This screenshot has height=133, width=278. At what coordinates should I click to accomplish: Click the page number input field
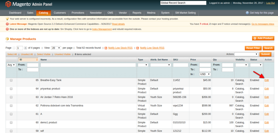coord(20,48)
